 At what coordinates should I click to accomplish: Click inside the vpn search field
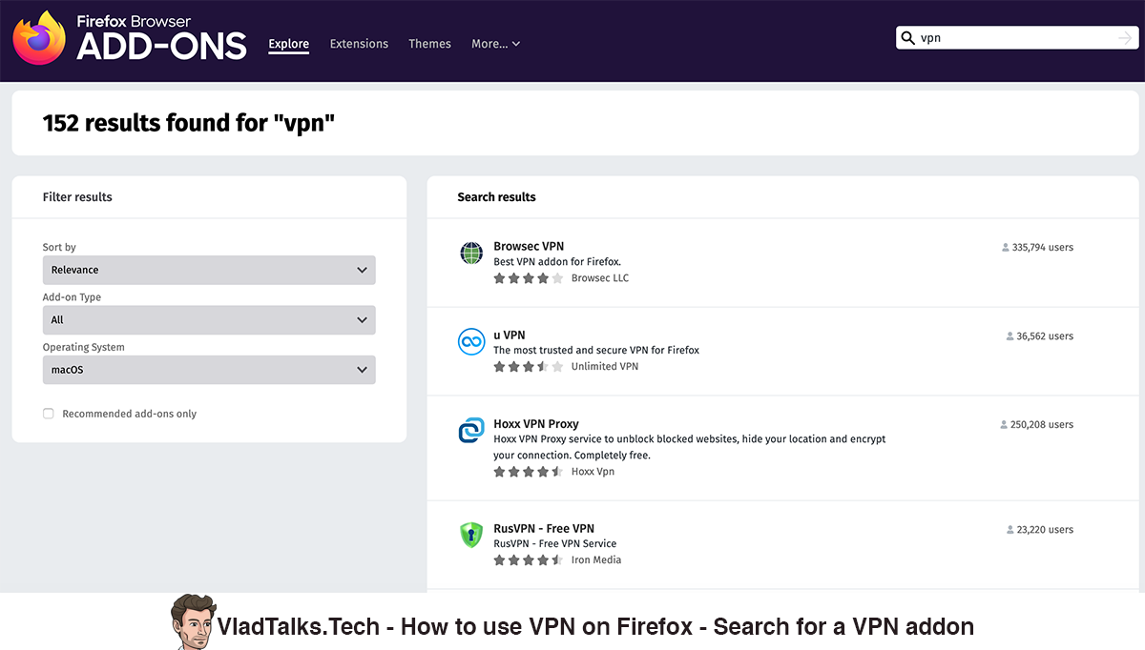[x=1015, y=38]
